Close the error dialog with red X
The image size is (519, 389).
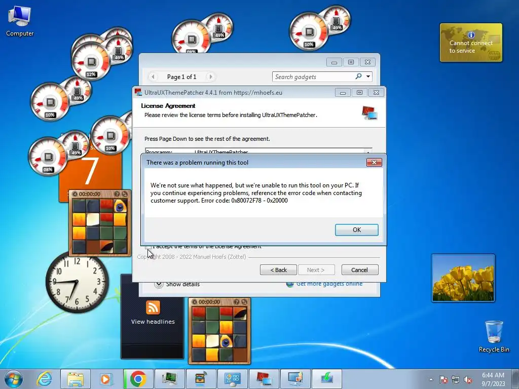(x=374, y=162)
